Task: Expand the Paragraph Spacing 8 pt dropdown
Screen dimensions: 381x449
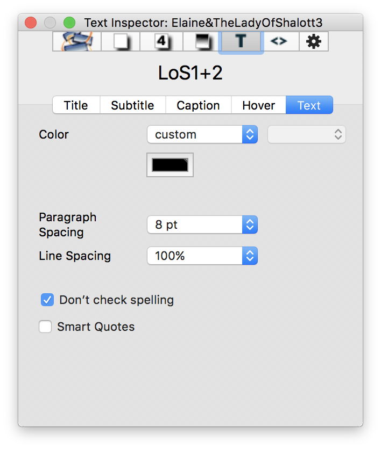Action: pyautogui.click(x=202, y=225)
